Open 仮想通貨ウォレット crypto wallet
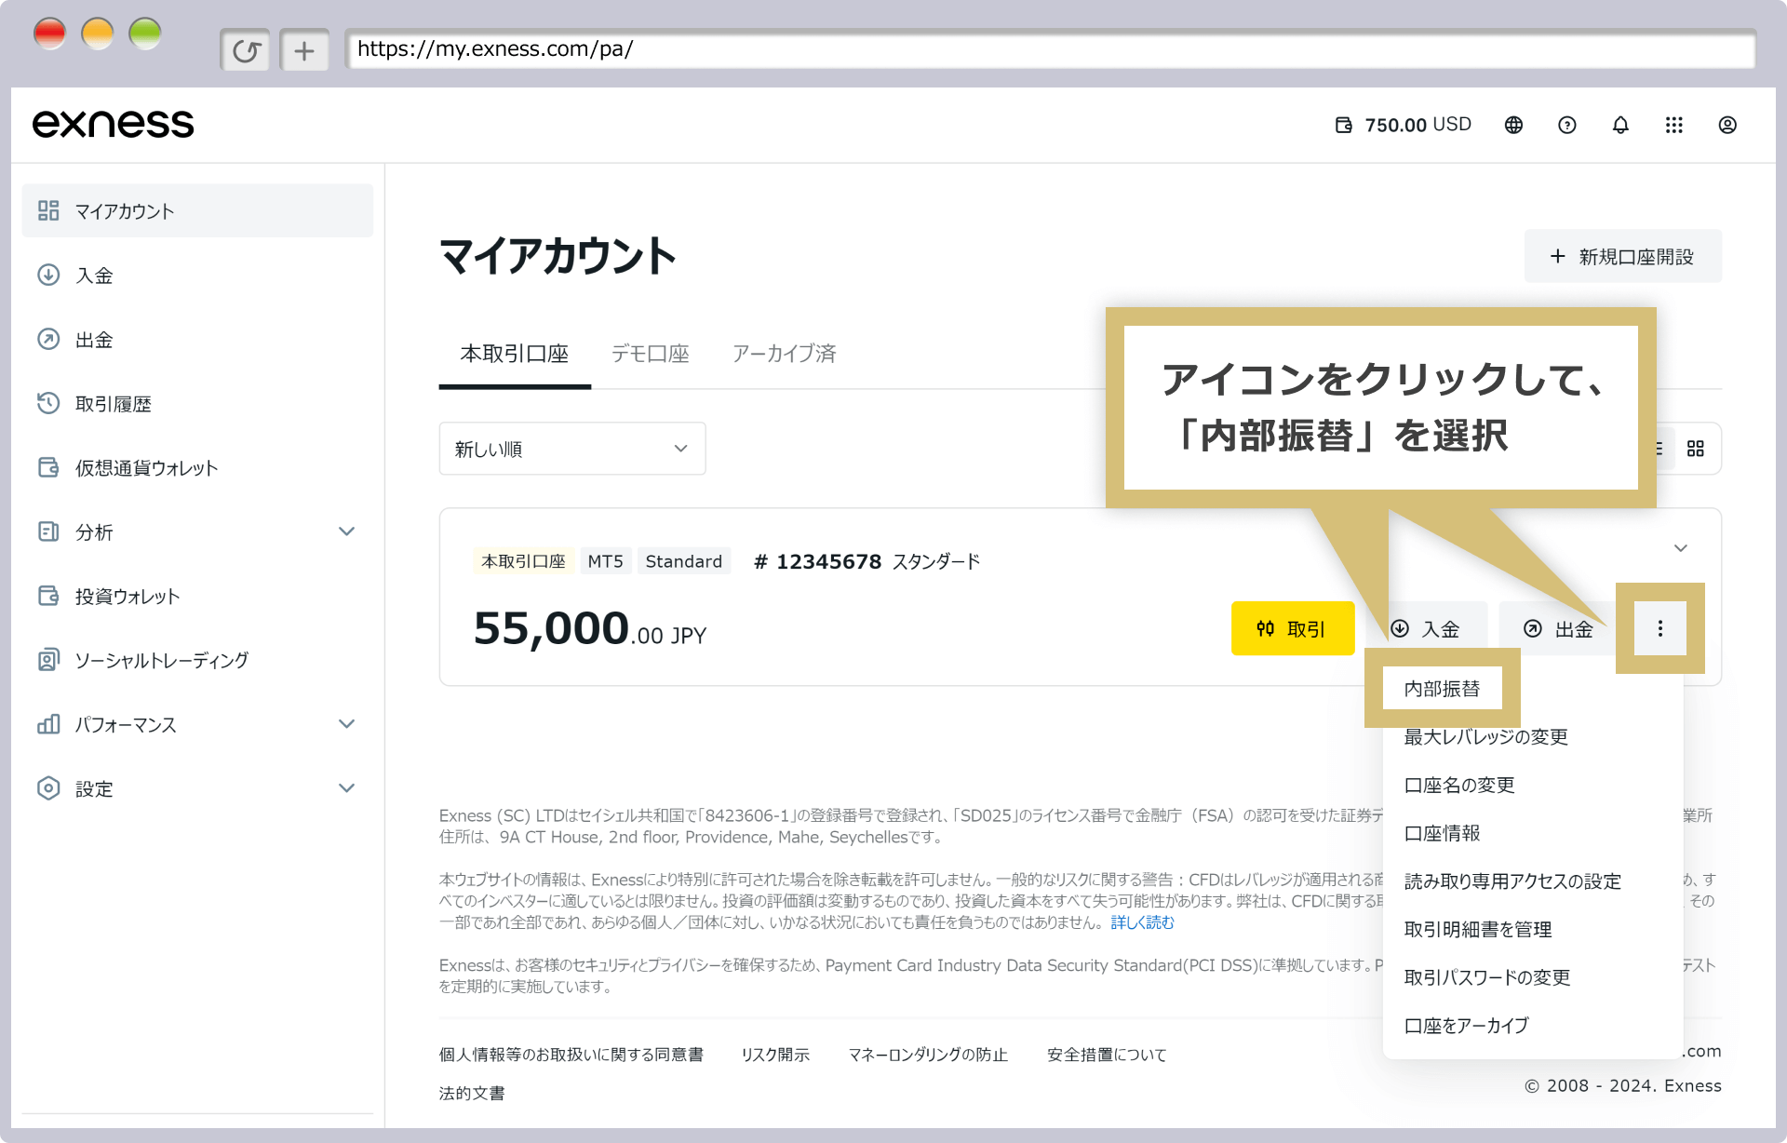This screenshot has height=1143, width=1787. (x=197, y=468)
